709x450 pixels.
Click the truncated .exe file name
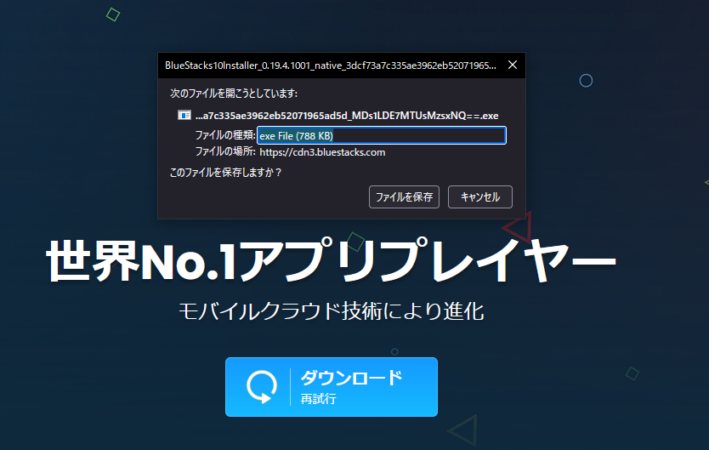(346, 115)
